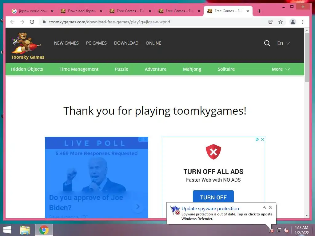Click the AdChoices icon on Turn Off ad
The width and height of the screenshot is (315, 236).
(x=257, y=139)
